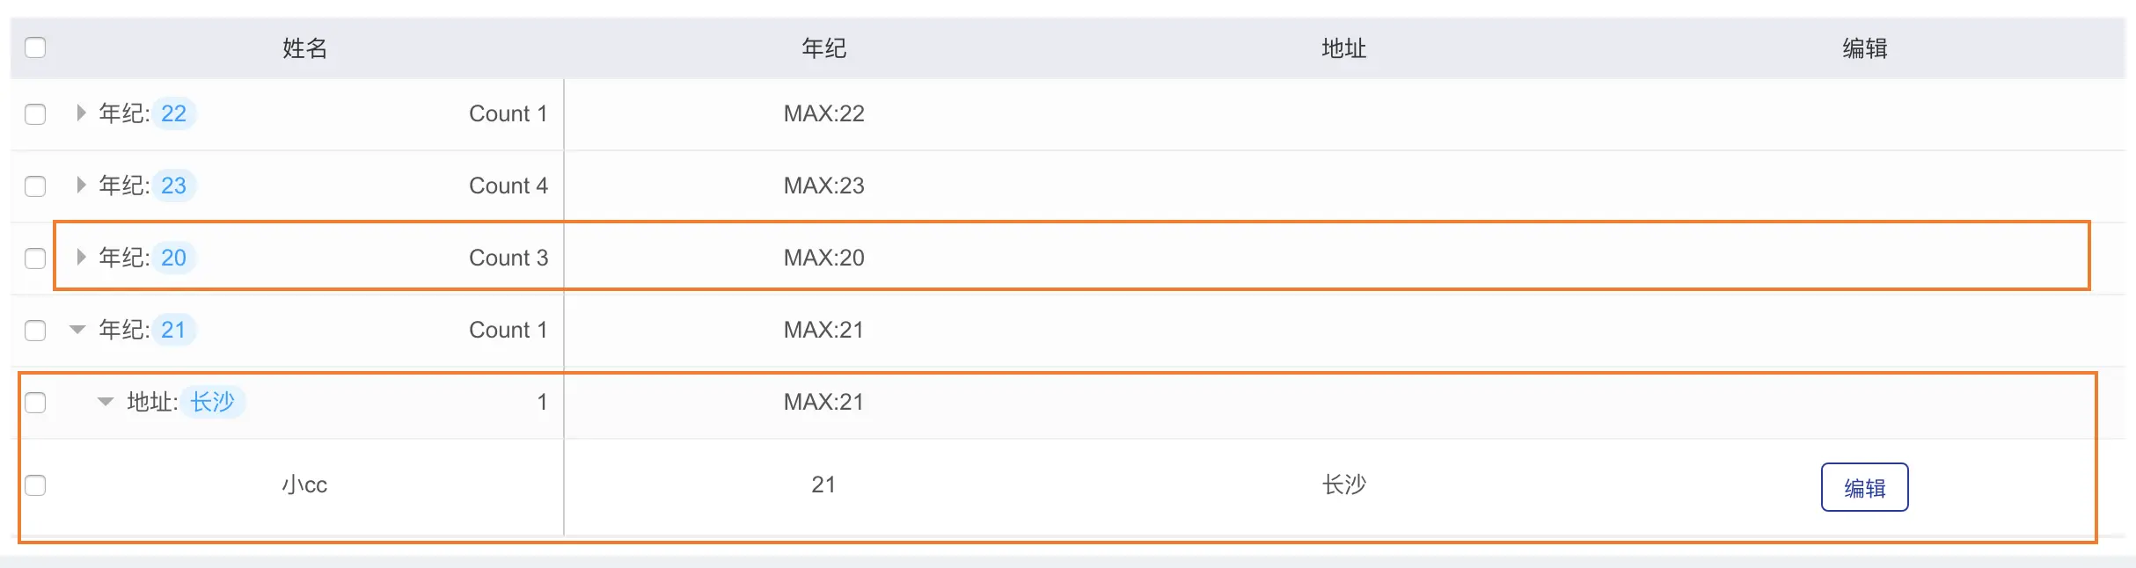
Task: Click the 小cc name cell
Action: pos(304,484)
